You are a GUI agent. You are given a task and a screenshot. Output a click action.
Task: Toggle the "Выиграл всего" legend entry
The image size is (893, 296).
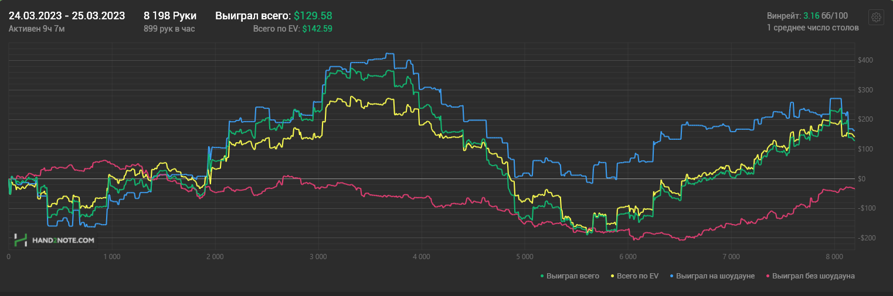(x=569, y=276)
